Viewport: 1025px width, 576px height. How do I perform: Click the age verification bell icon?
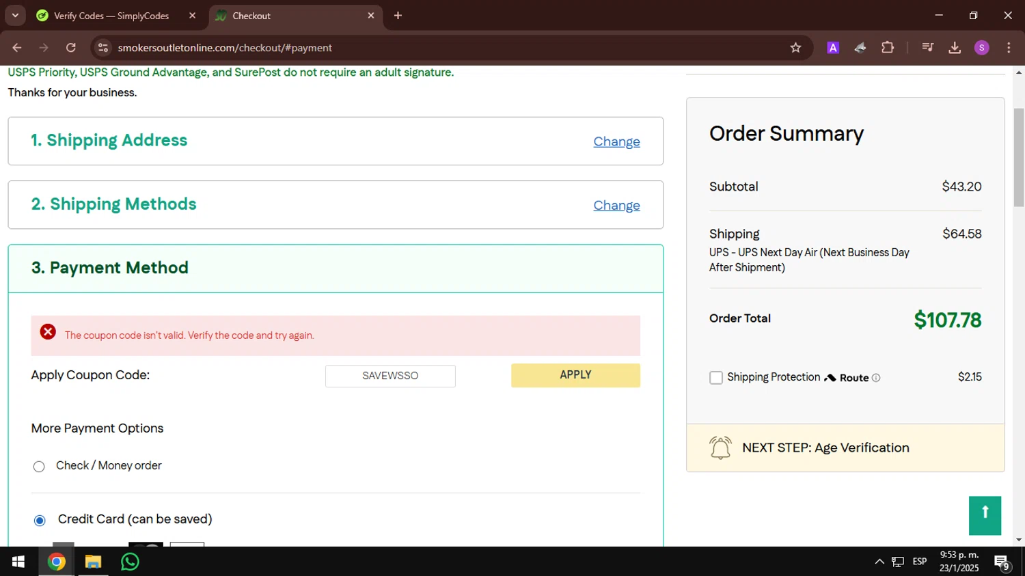[x=720, y=448]
